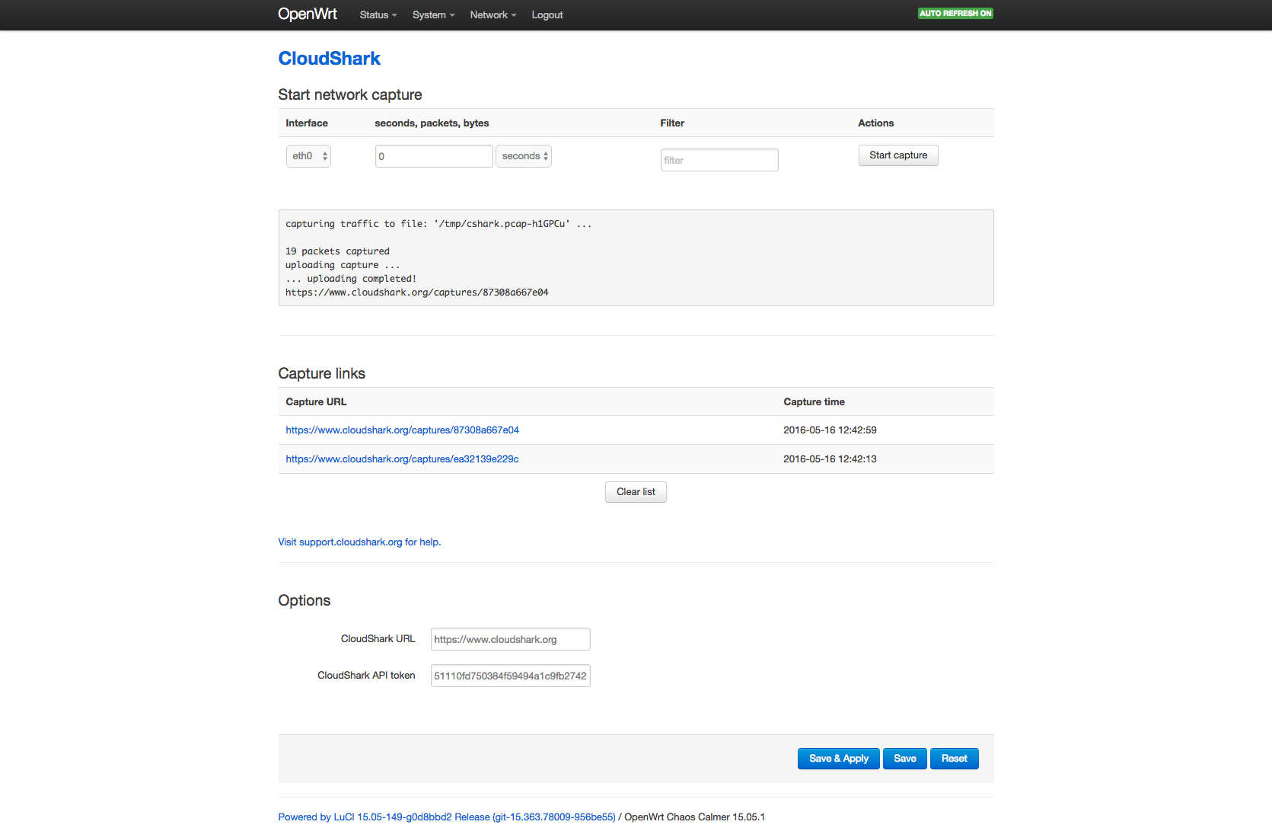Click the capture duration value field
This screenshot has width=1272, height=828.
434,156
